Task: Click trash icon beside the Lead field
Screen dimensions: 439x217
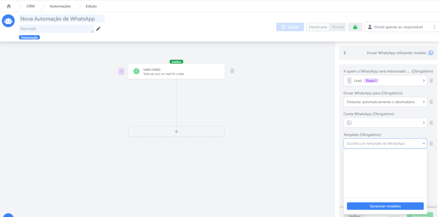Action: tap(431, 80)
